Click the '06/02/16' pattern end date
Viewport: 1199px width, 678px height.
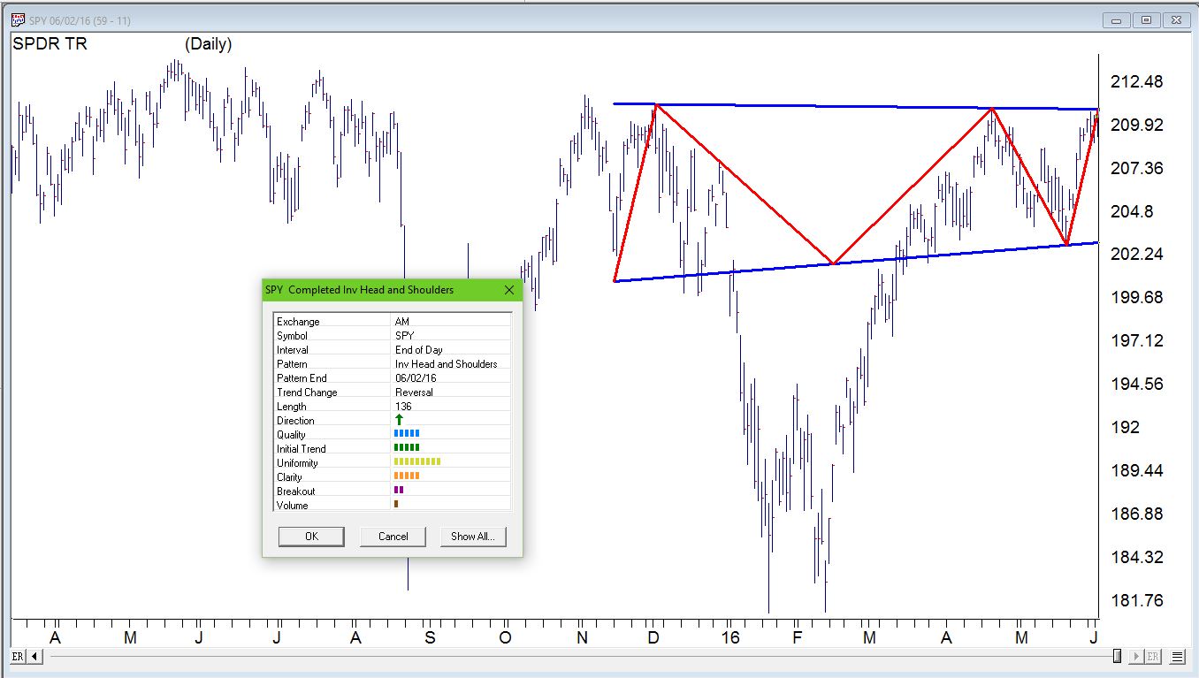coord(416,378)
